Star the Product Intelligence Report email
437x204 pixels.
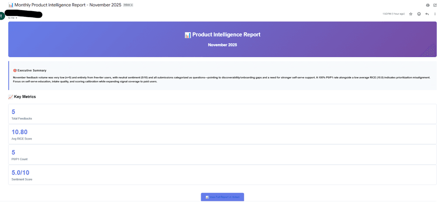(411, 14)
